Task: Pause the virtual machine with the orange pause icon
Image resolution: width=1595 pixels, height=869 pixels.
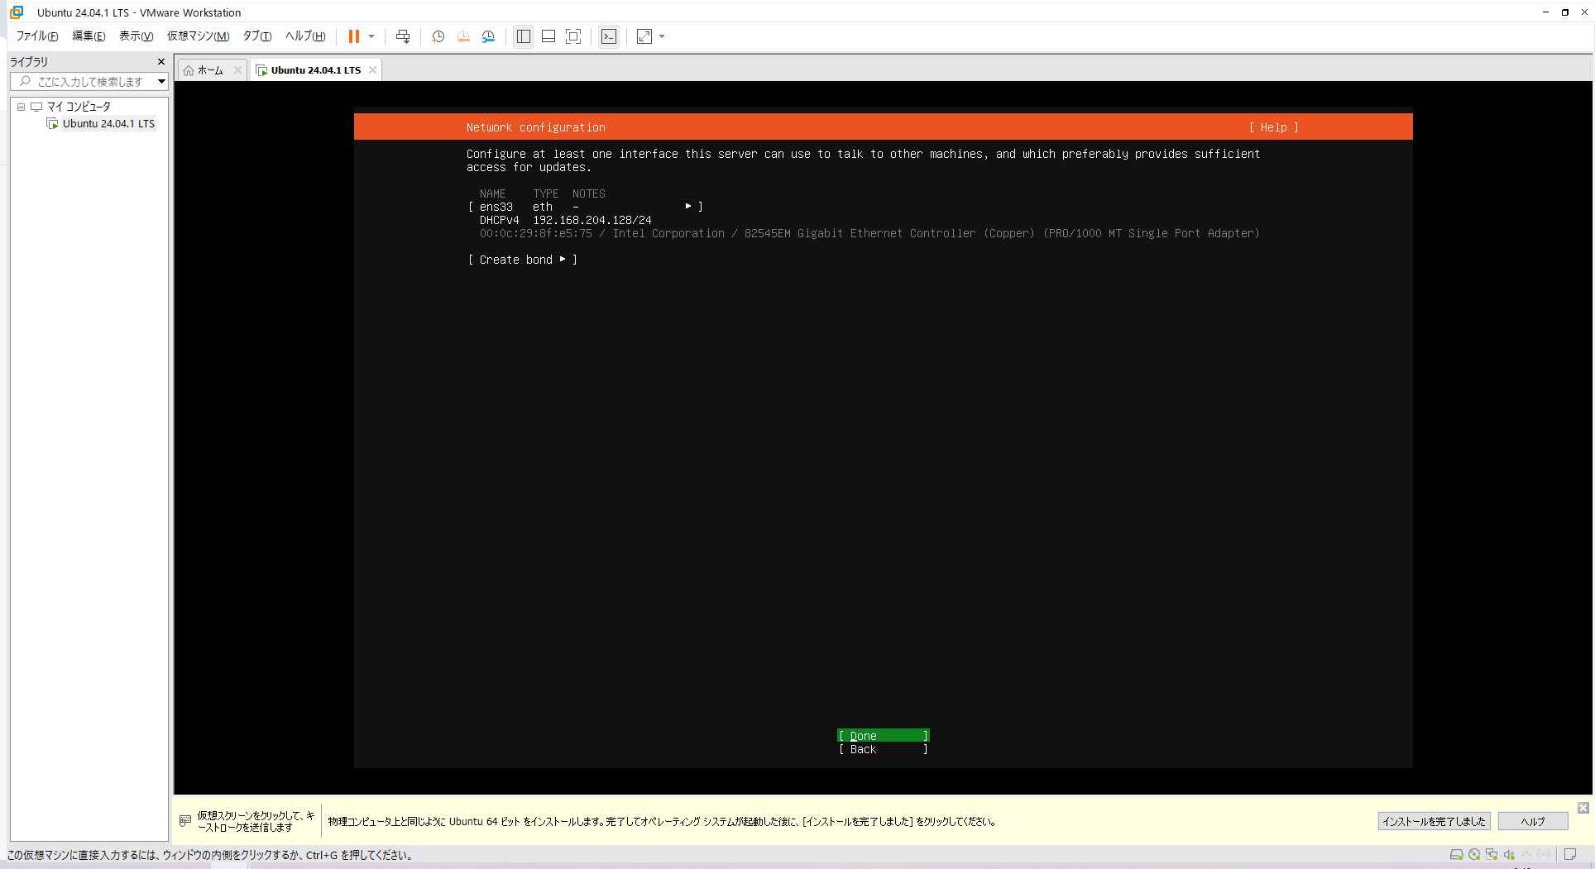Action: pyautogui.click(x=354, y=36)
